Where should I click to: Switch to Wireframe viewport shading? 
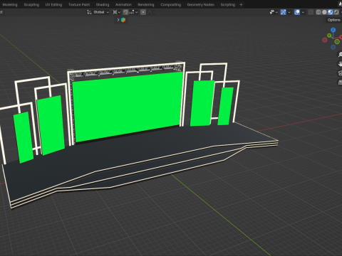[318, 12]
